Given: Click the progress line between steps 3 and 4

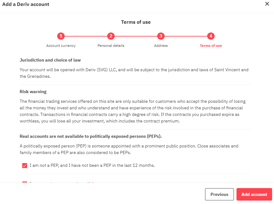Looking at the screenshot, I should (186, 36).
